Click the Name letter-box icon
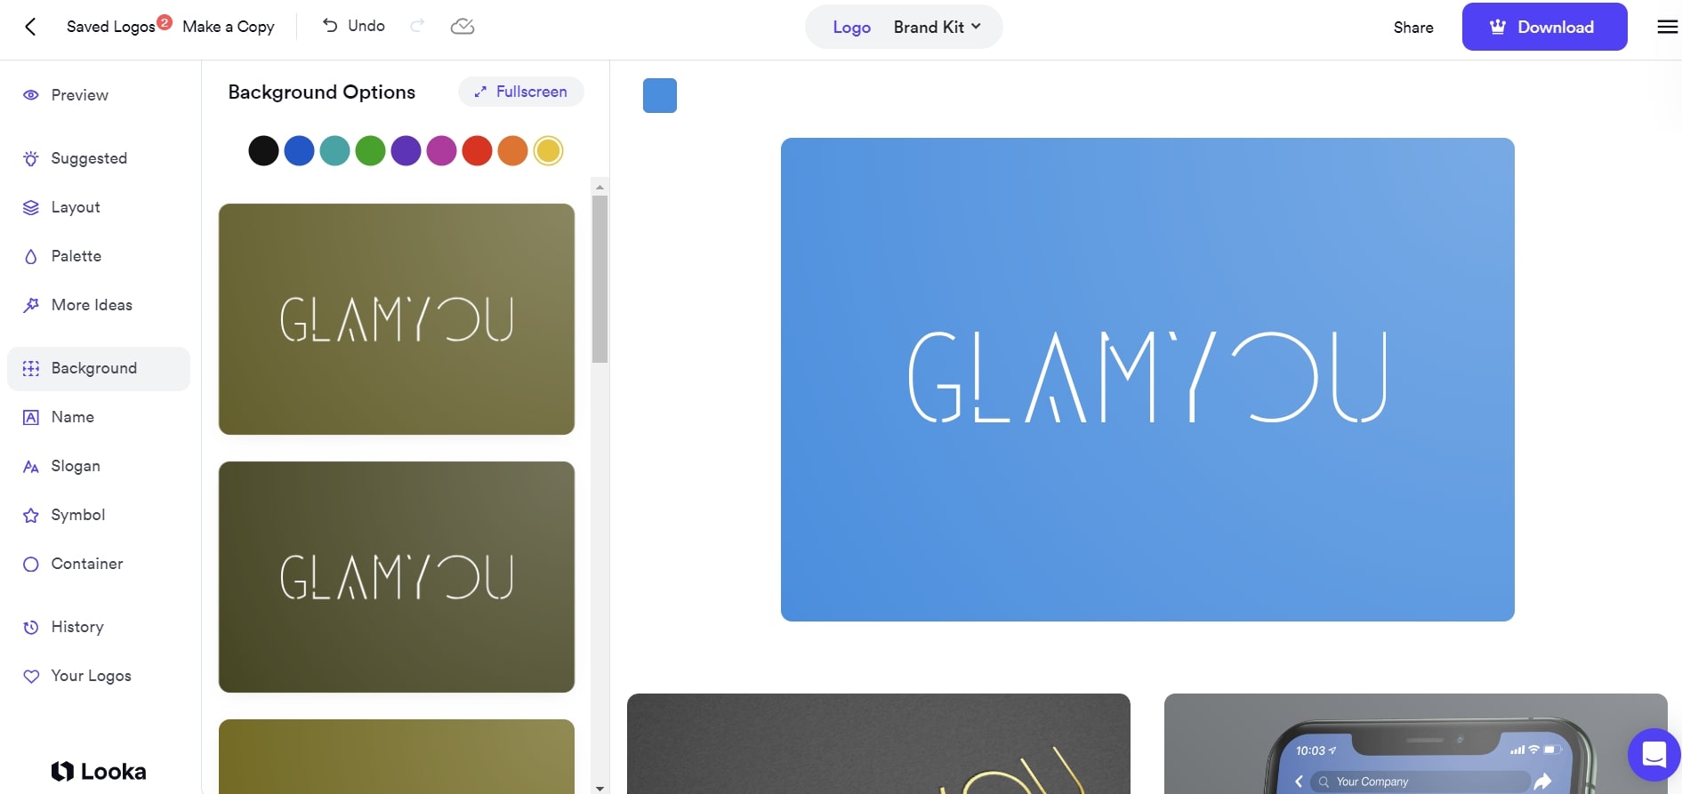The height and width of the screenshot is (794, 1682). (x=31, y=417)
